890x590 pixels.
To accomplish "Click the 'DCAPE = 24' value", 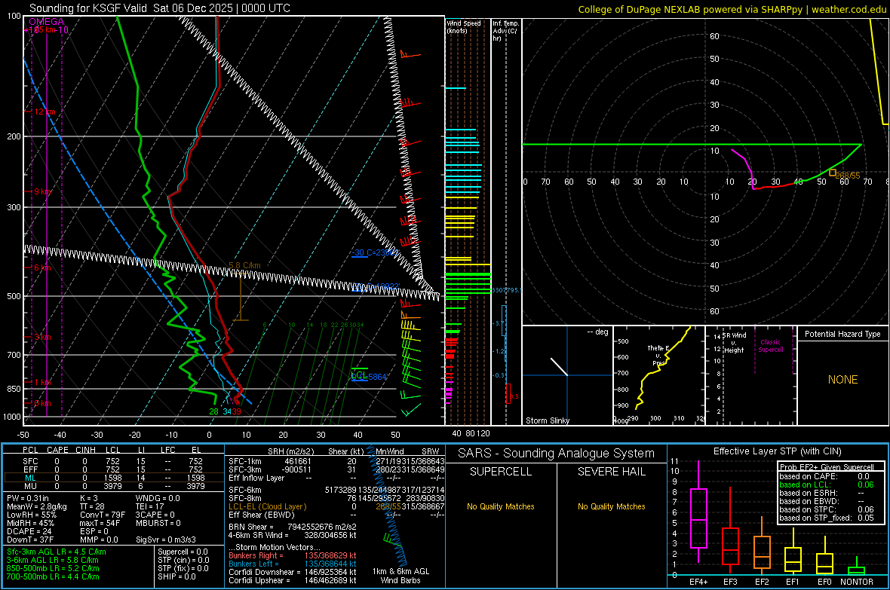I will click(x=29, y=531).
